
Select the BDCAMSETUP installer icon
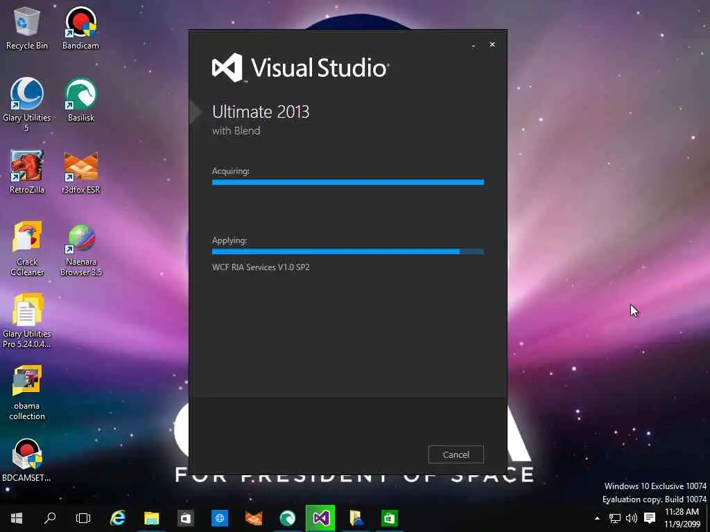[27, 460]
